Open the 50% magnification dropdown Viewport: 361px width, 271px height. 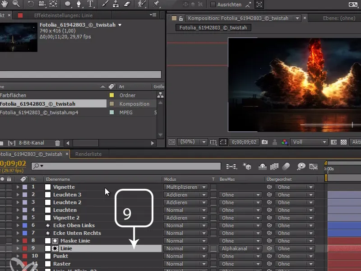click(192, 142)
